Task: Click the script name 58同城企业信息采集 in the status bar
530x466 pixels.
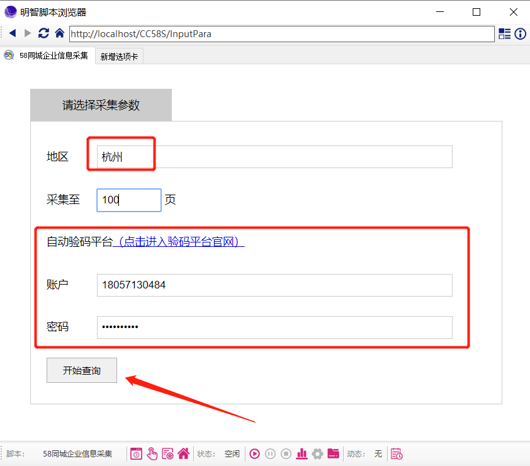Action: click(77, 454)
